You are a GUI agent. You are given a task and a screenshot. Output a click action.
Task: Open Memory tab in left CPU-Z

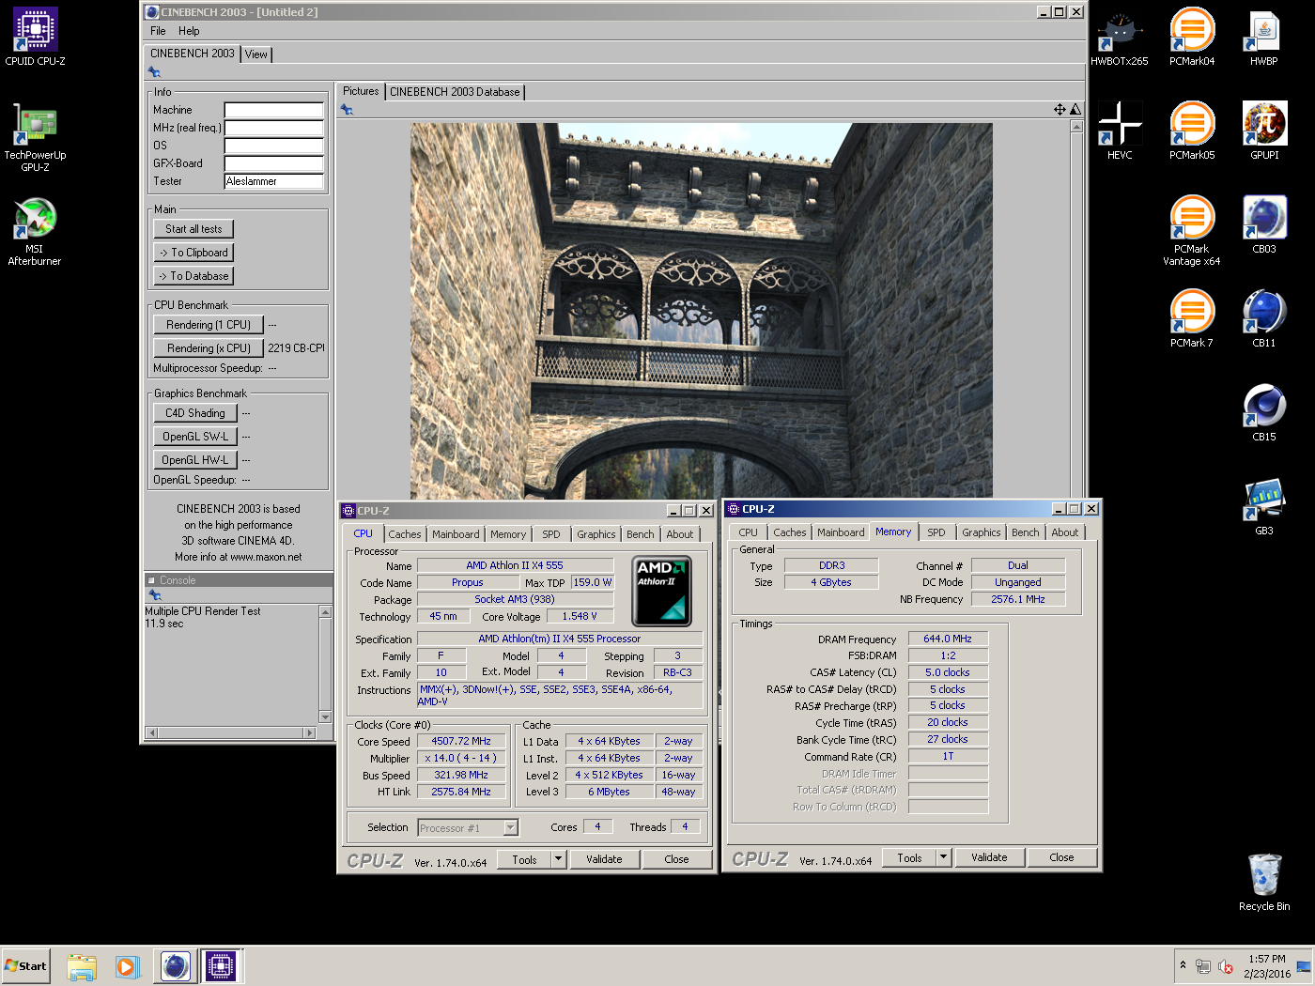[508, 534]
